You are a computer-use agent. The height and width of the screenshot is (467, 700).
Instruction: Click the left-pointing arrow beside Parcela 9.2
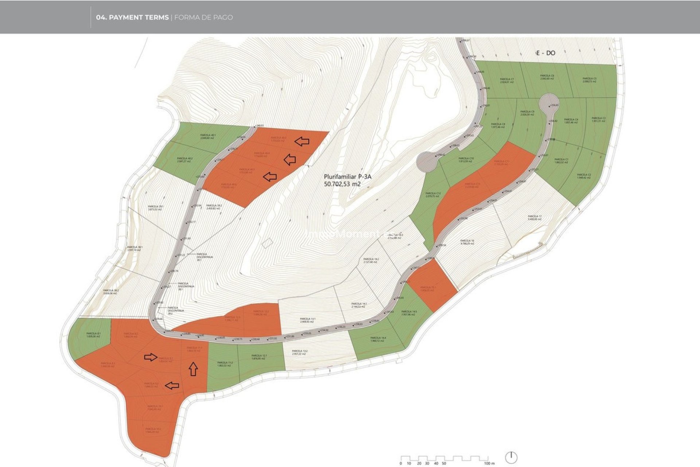[x=172, y=385]
